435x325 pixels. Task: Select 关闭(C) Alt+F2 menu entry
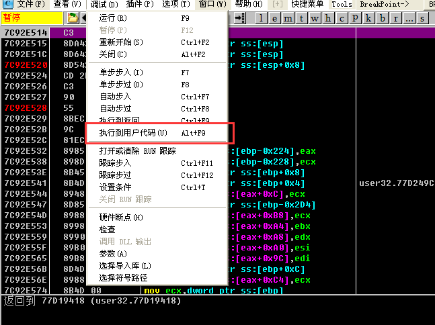point(157,54)
